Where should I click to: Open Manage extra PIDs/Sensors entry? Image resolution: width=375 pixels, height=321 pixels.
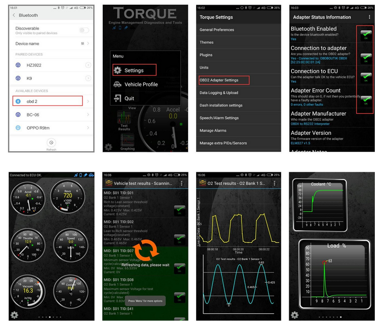(x=238, y=143)
